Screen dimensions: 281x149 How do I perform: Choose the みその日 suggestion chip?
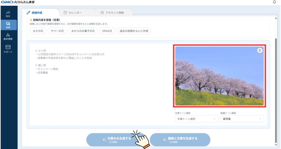(38, 31)
